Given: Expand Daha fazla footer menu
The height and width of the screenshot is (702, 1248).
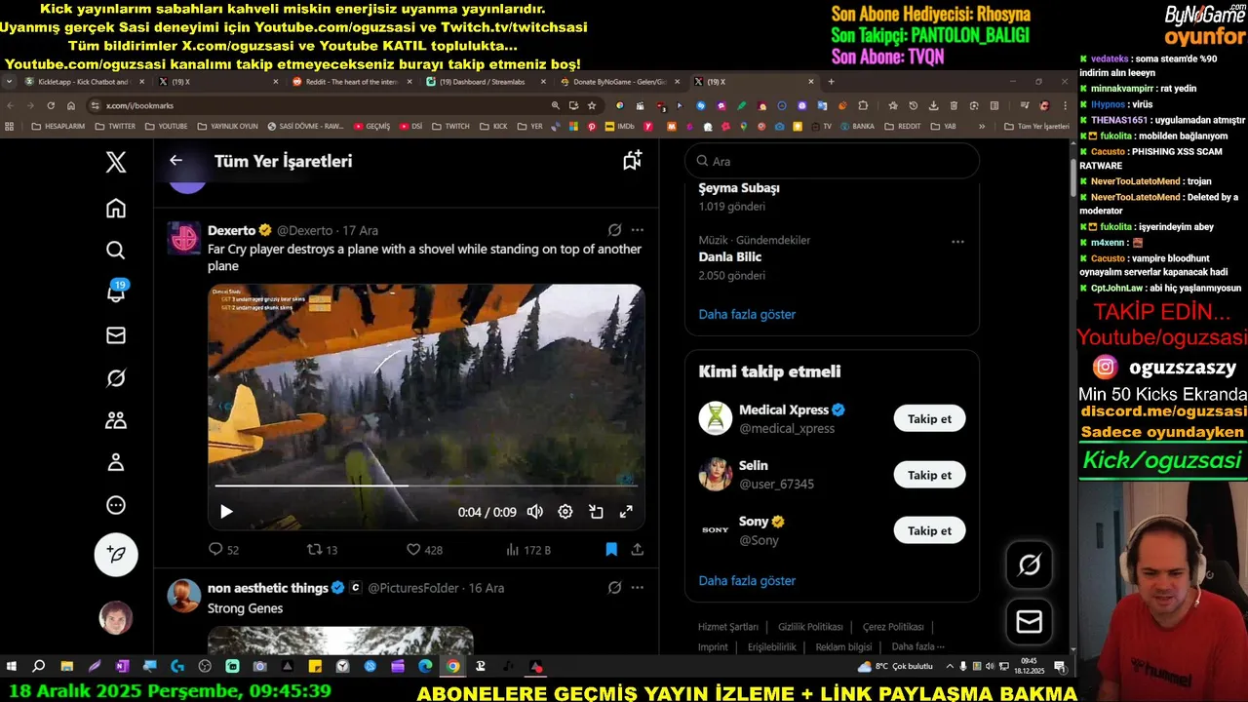Looking at the screenshot, I should [x=917, y=646].
